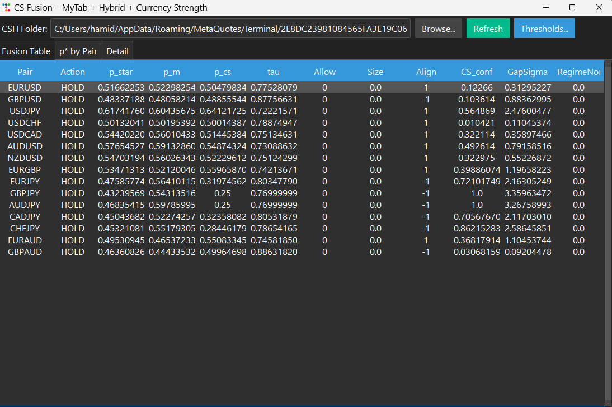
Task: Switch to the p* by Pair tab
Action: [78, 51]
